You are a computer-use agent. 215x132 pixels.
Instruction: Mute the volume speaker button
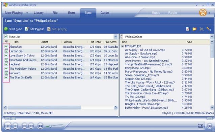[40, 126]
